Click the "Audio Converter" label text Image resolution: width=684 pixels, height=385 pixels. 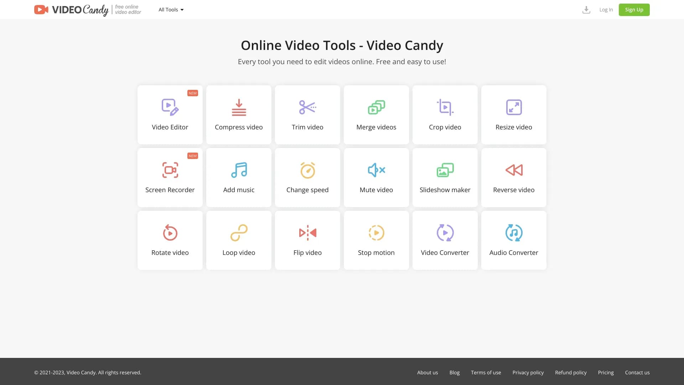point(514,253)
